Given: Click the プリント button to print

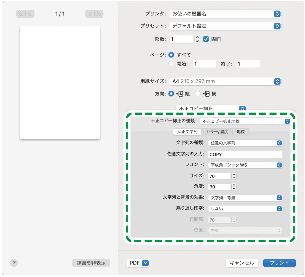Looking at the screenshot, I should coord(279,263).
